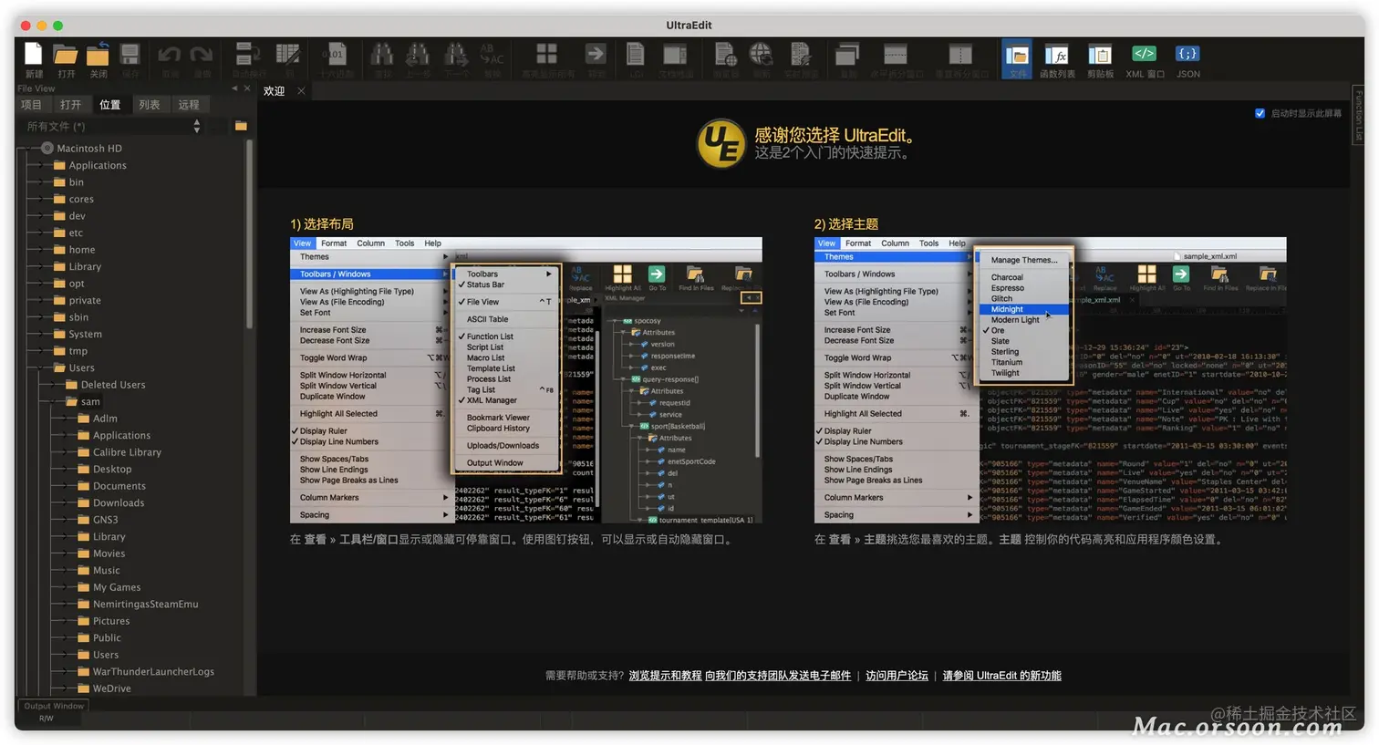This screenshot has width=1379, height=745.
Task: Open the Function List side tab
Action: click(x=1358, y=115)
